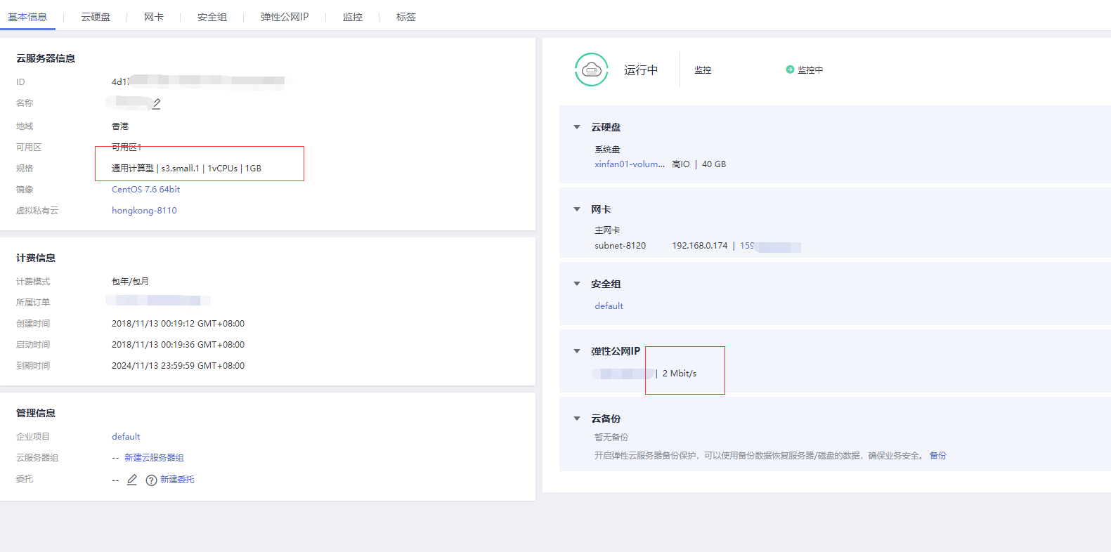1111x552 pixels.
Task: Collapse the 网卡 section
Action: click(577, 209)
